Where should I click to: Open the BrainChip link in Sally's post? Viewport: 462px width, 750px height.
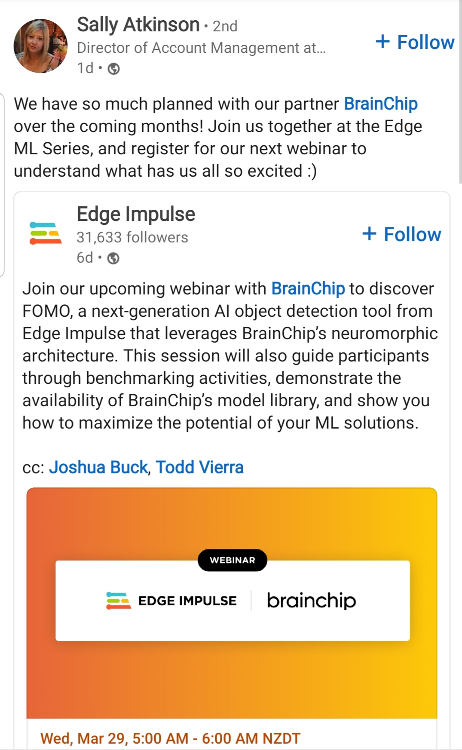(x=381, y=104)
